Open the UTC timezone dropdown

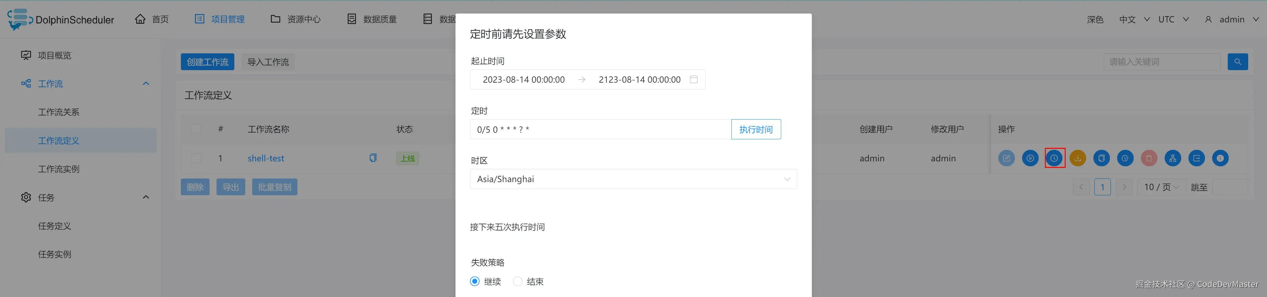point(1173,20)
